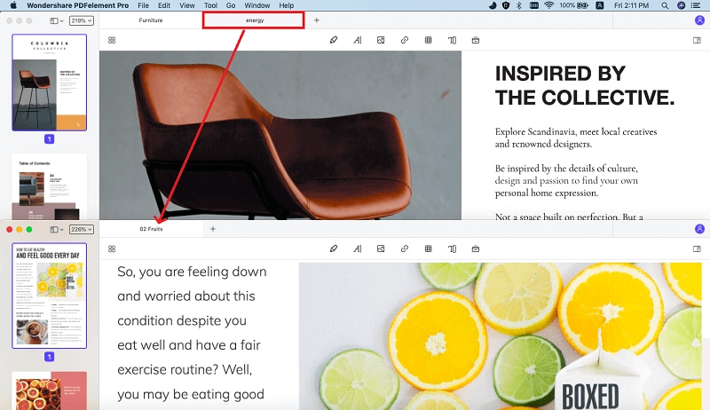710x410 pixels.
Task: Select the Table of Contents page thumbnail
Action: pyautogui.click(x=50, y=186)
